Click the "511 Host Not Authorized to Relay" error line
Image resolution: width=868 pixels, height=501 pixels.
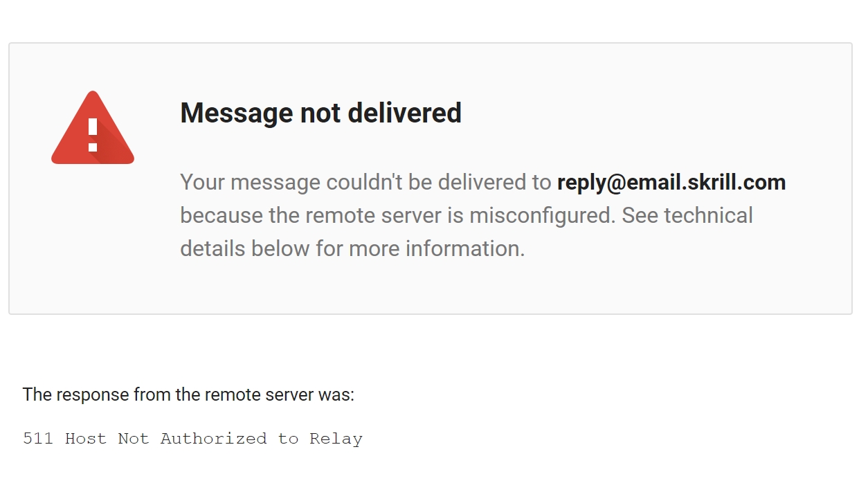pyautogui.click(x=192, y=439)
